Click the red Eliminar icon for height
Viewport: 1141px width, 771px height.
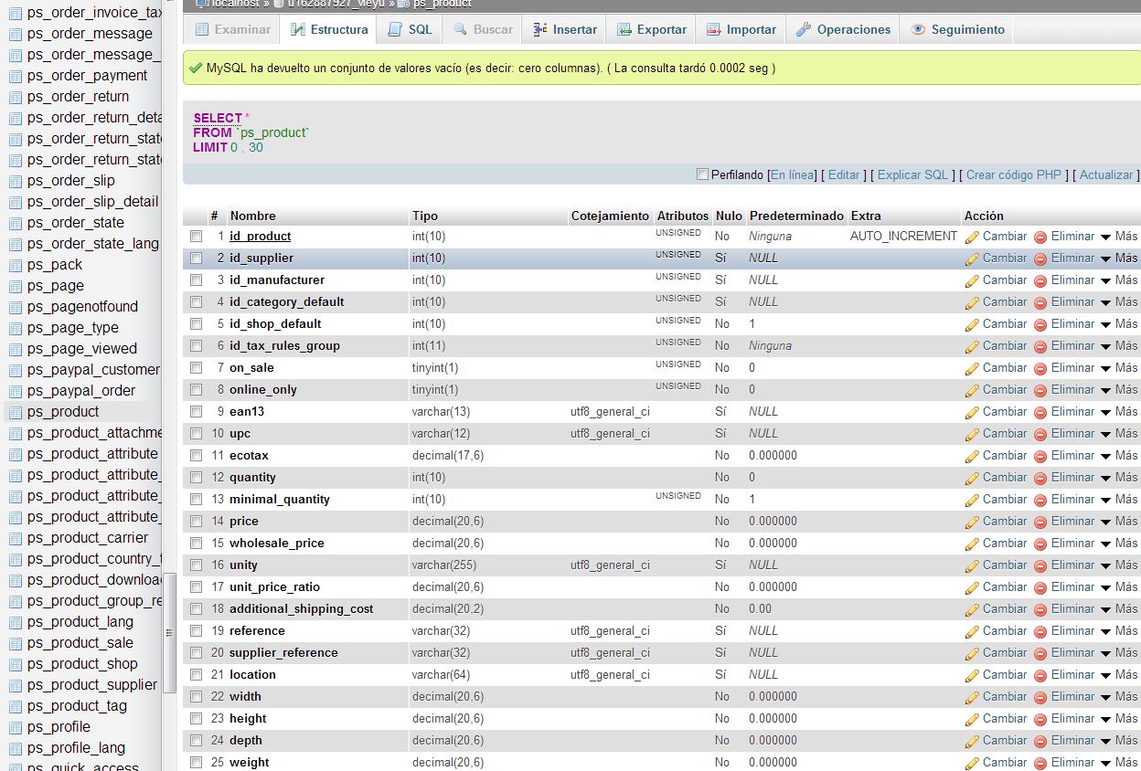point(1040,719)
